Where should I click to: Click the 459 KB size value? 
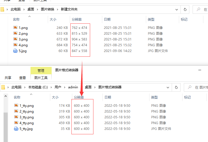tap(64, 123)
